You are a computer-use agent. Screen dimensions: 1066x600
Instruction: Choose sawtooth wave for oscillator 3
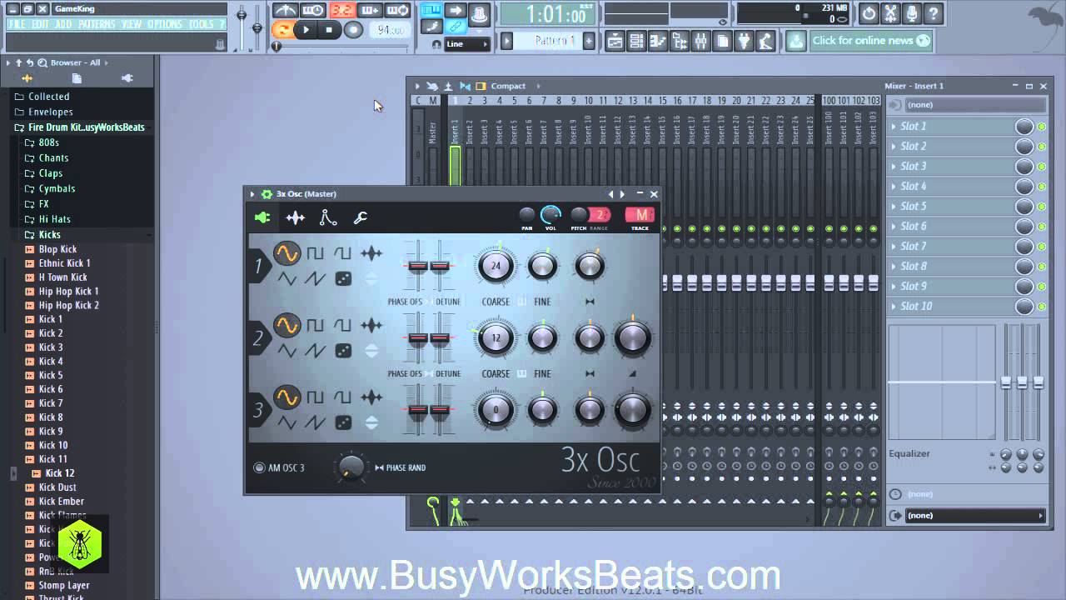[315, 423]
